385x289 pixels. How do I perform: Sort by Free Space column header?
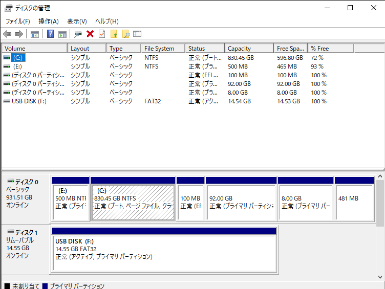(291, 48)
